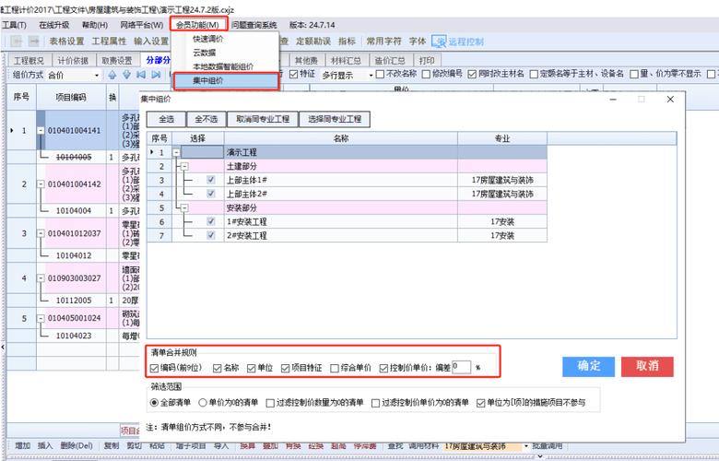Uncheck 上部主体1# selection checkbox
This screenshot has height=461, width=719.
(210, 180)
